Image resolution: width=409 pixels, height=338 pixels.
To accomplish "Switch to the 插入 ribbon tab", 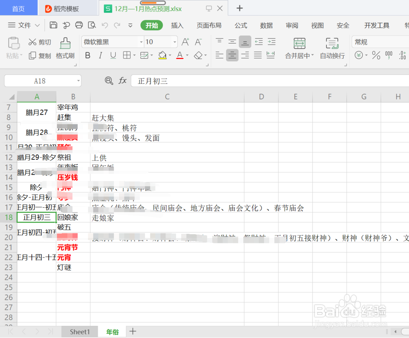I will [x=177, y=25].
